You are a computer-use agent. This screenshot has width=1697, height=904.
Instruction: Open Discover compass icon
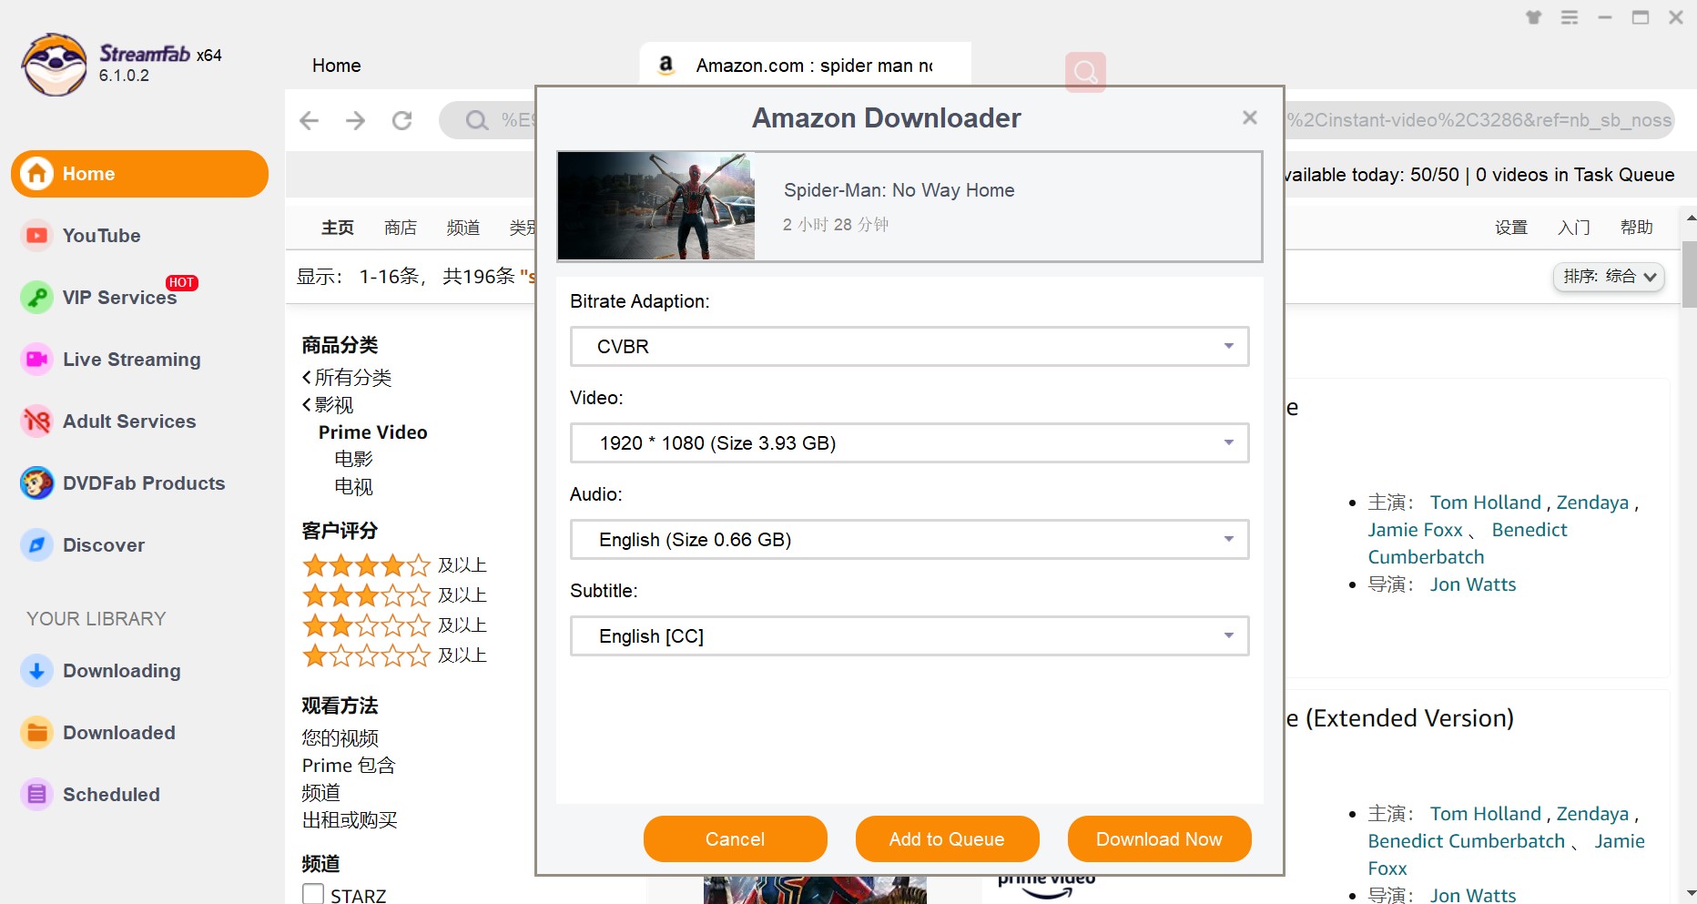coord(36,545)
